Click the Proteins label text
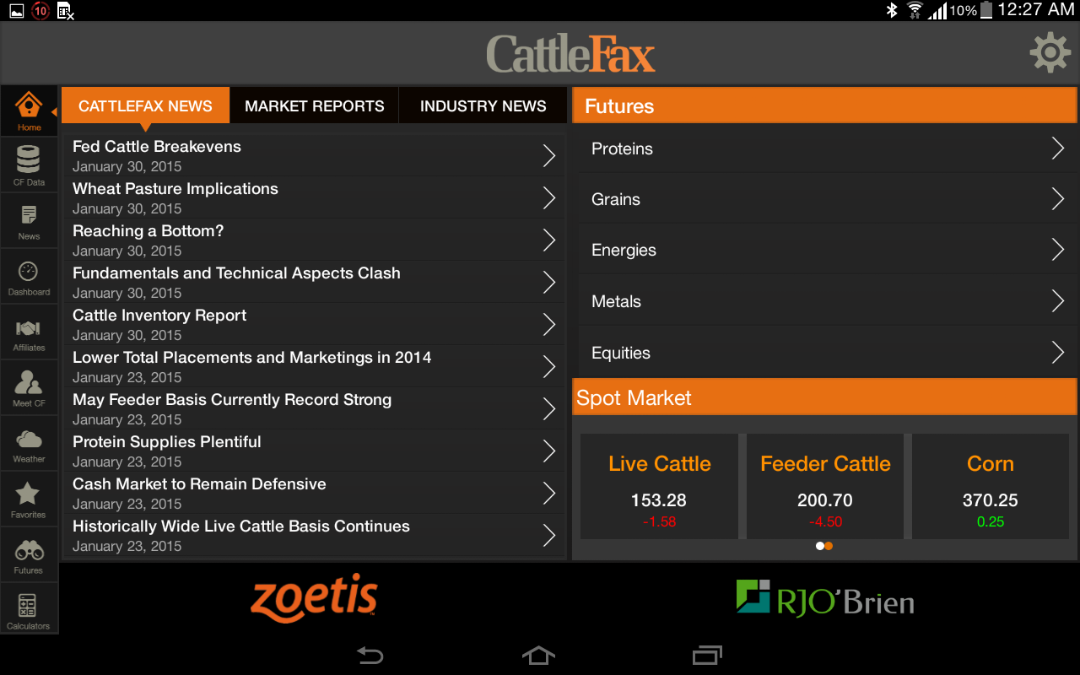The image size is (1080, 675). click(x=622, y=148)
